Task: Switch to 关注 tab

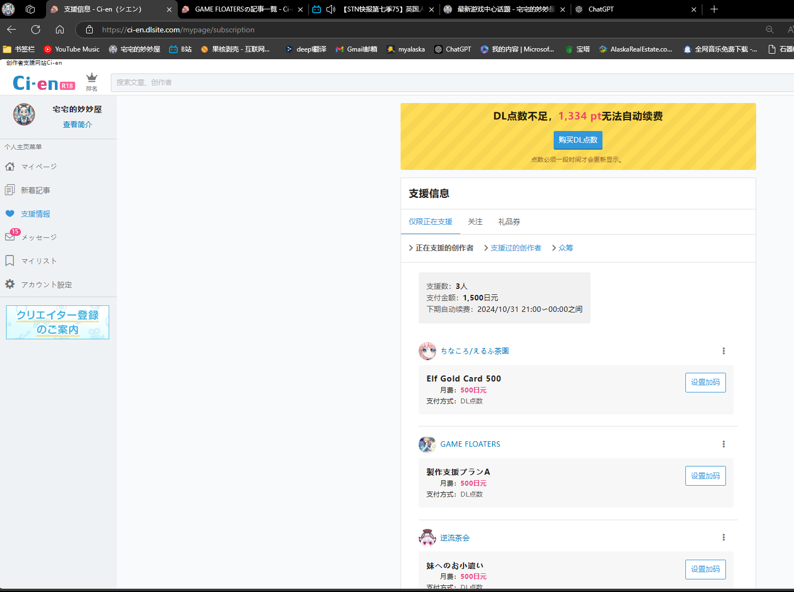Action: [x=475, y=221]
